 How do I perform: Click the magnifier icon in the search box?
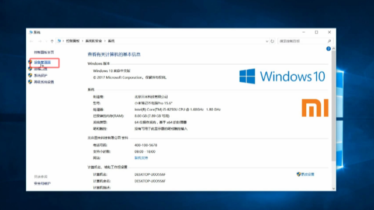click(329, 41)
